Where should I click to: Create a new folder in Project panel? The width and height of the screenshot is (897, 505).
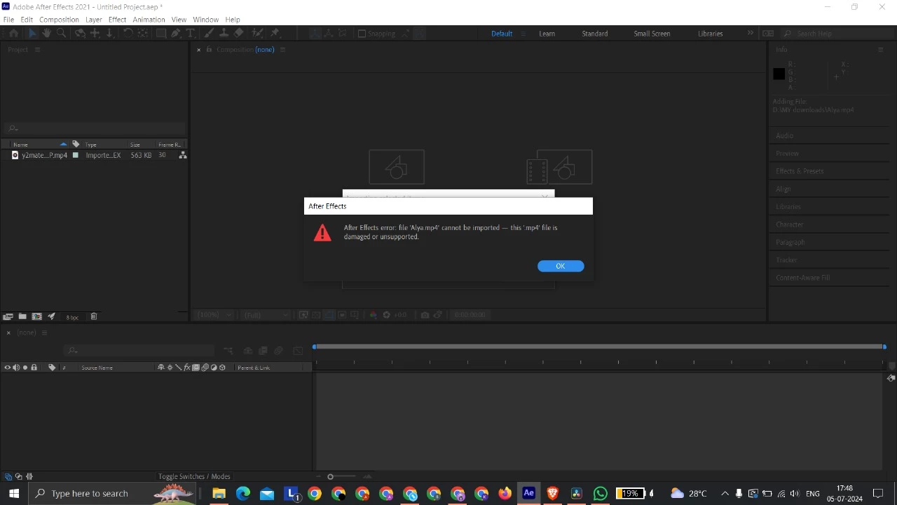click(x=22, y=316)
